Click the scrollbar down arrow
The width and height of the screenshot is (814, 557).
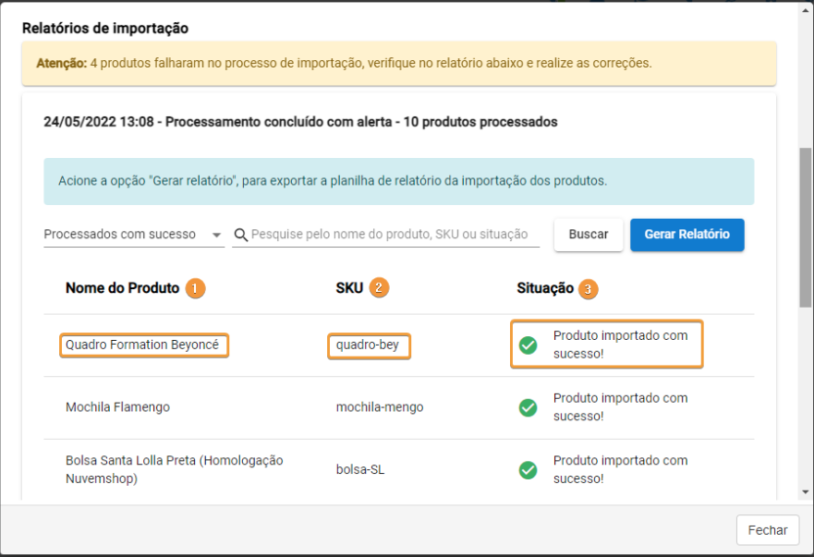point(805,491)
